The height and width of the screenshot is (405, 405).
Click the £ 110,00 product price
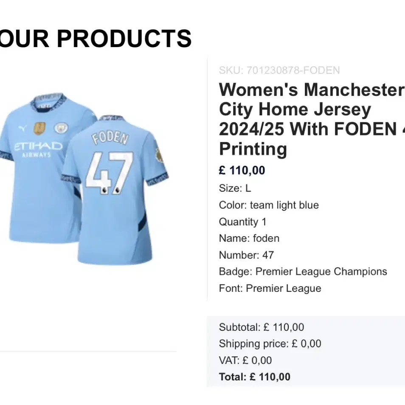(242, 171)
